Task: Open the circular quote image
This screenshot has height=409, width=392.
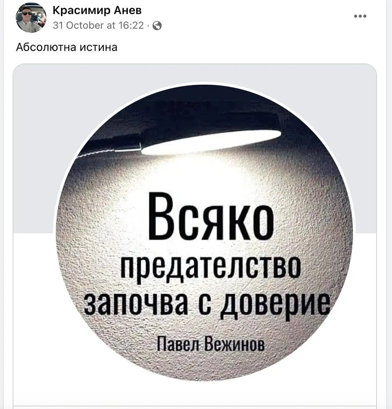Action: coord(204,232)
